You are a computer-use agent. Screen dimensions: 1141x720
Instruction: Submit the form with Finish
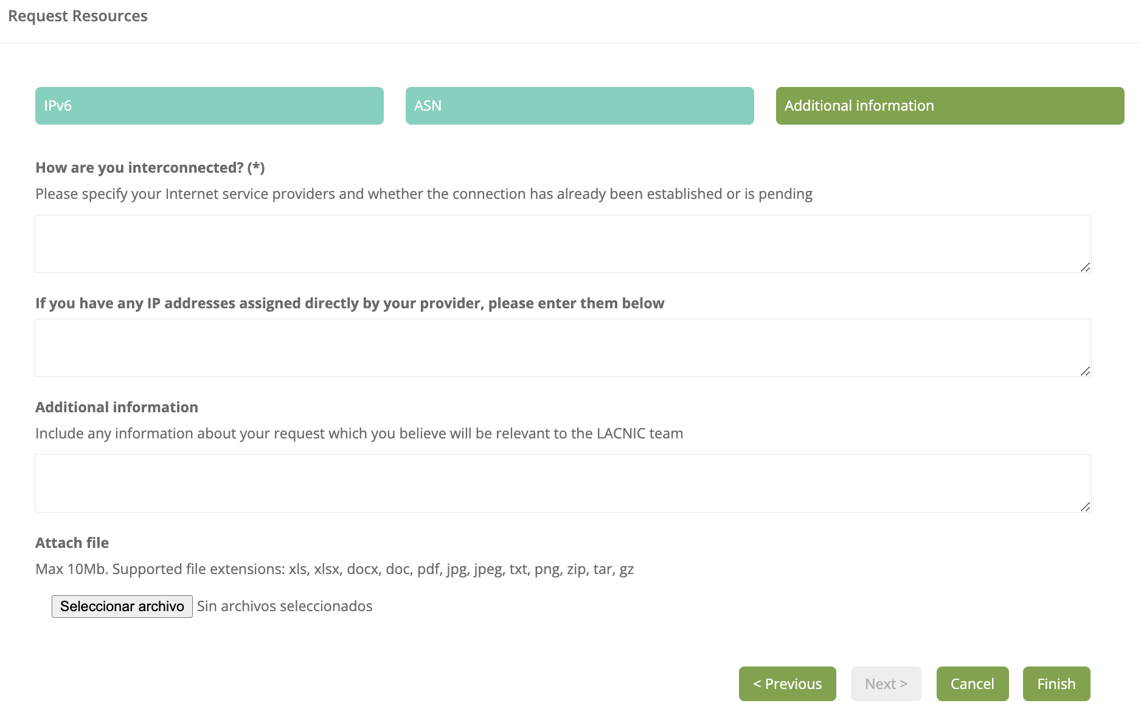[x=1056, y=684]
